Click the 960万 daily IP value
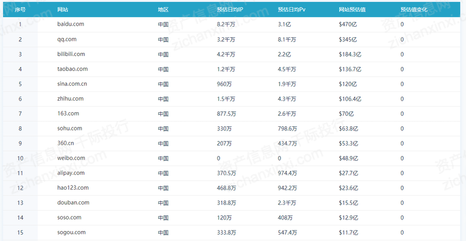 [x=224, y=84]
